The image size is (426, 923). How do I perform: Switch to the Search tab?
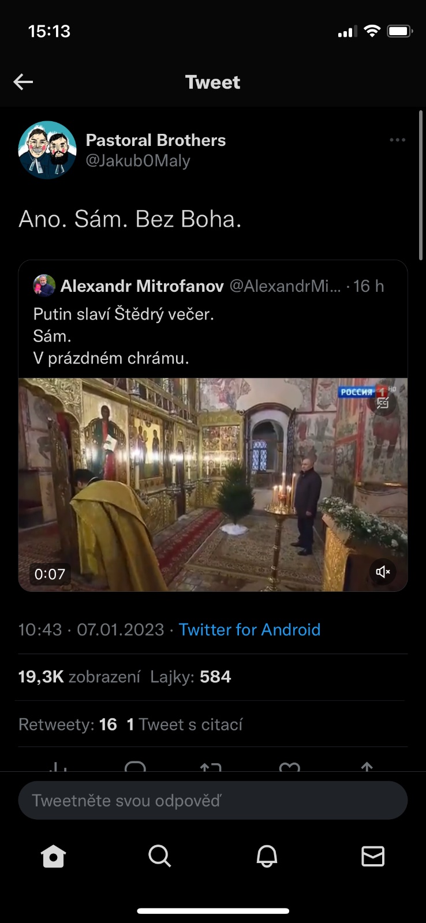[x=160, y=856]
